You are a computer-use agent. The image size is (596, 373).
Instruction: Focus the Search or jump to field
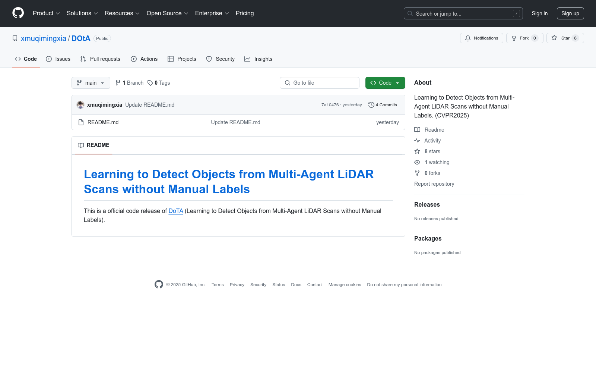point(463,13)
